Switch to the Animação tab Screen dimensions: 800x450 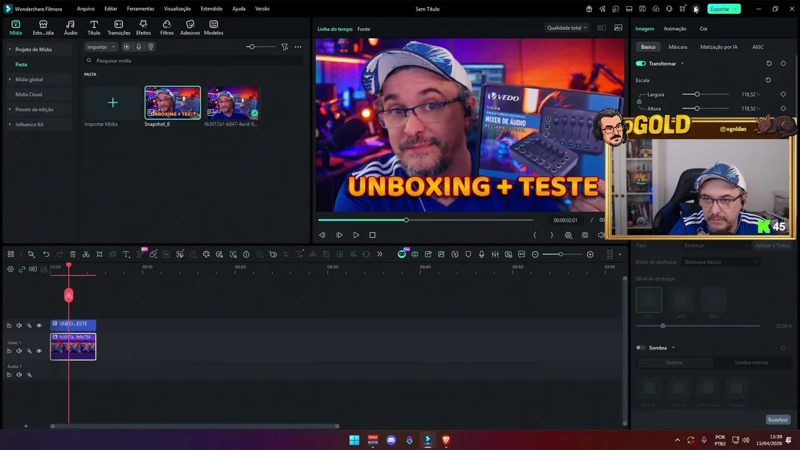tap(675, 29)
